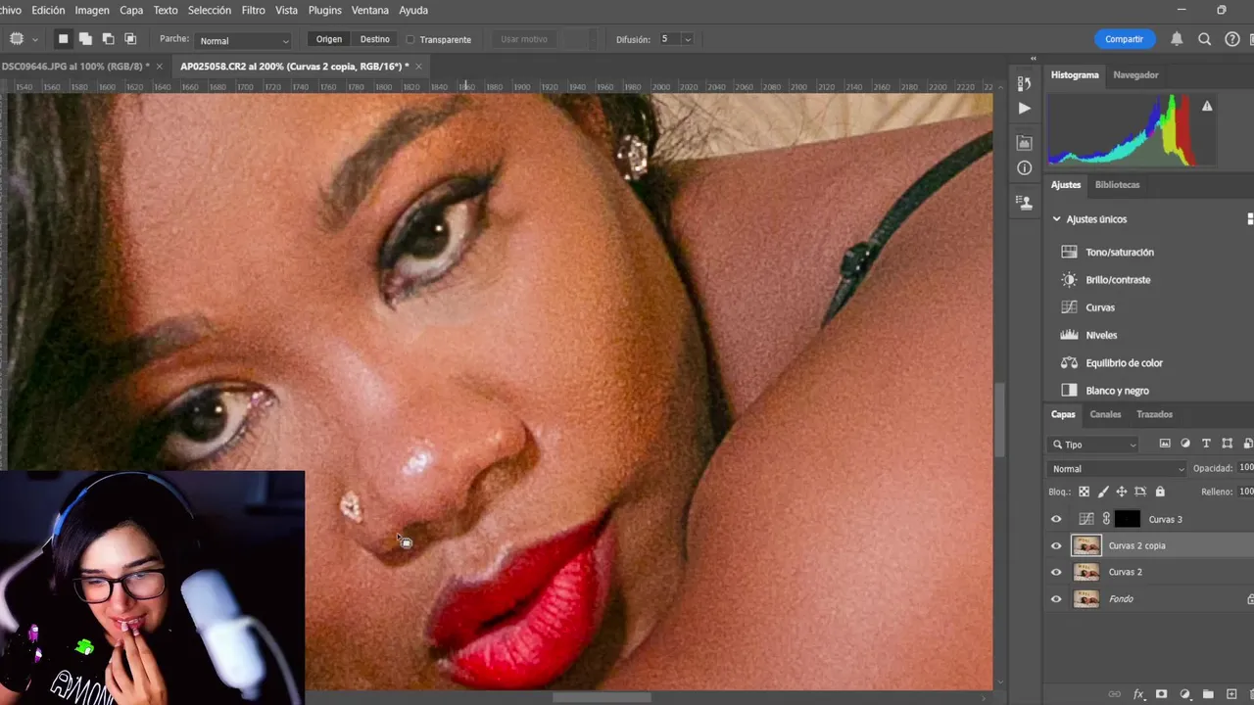The width and height of the screenshot is (1254, 705).
Task: Open the Histogram panel icon in dock
Action: click(1025, 143)
